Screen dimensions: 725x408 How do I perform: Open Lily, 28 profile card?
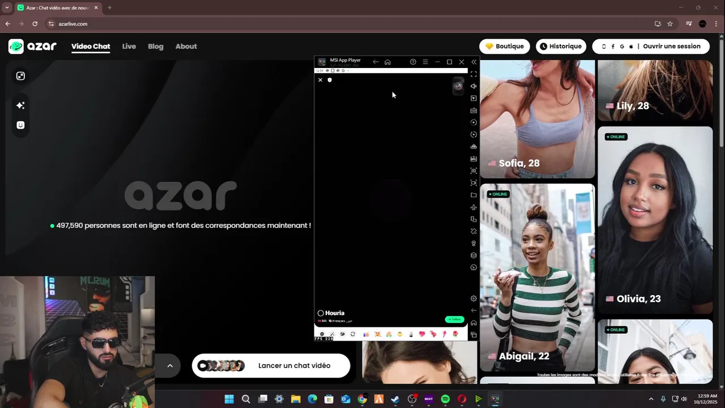point(655,91)
